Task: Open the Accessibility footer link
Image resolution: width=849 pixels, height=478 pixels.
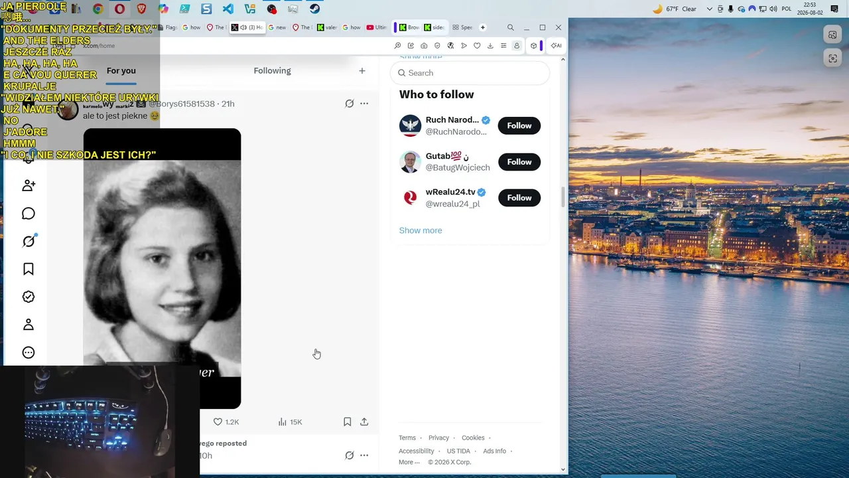Action: click(417, 451)
